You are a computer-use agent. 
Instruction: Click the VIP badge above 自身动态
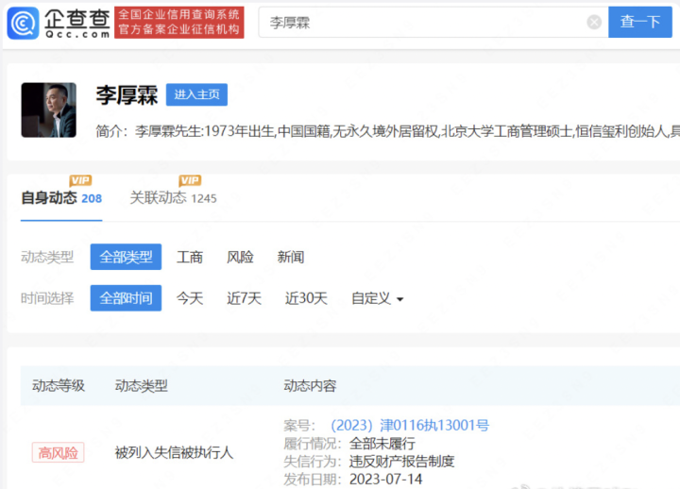coord(80,180)
